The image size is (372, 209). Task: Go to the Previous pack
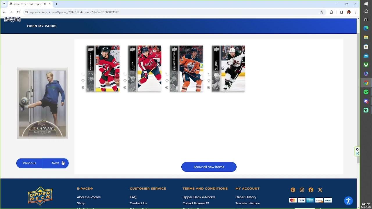click(x=29, y=163)
